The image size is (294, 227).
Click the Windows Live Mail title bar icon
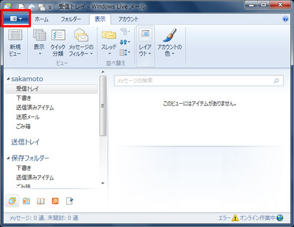pos(7,6)
